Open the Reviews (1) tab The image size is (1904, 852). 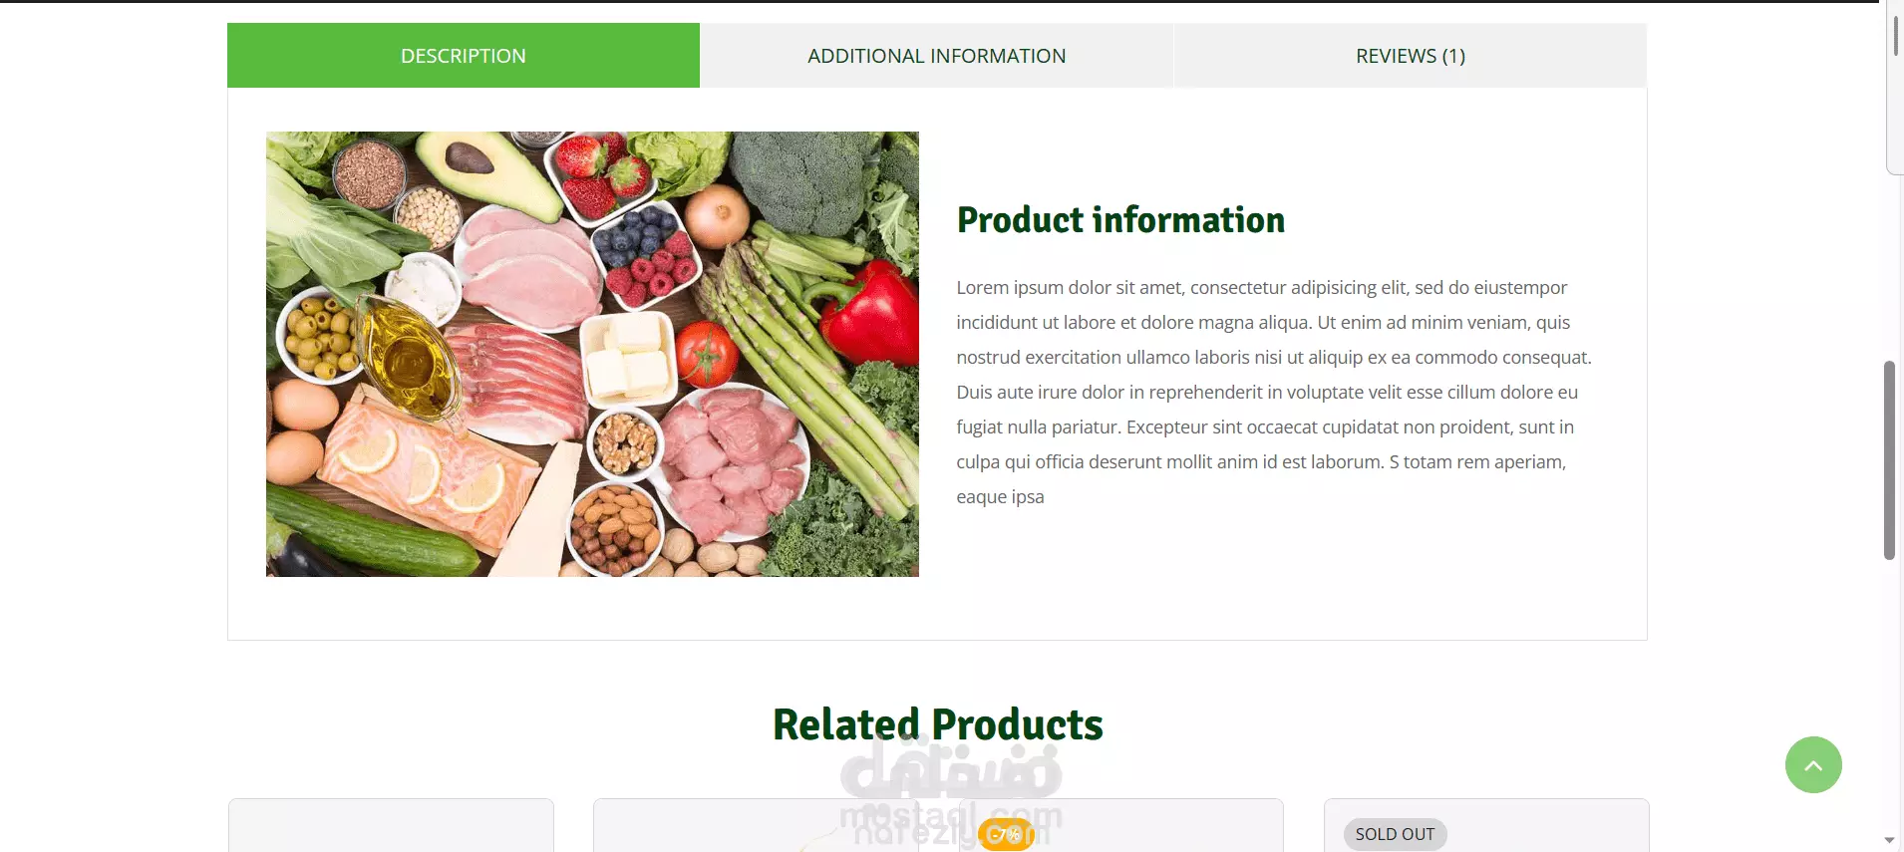point(1411,56)
